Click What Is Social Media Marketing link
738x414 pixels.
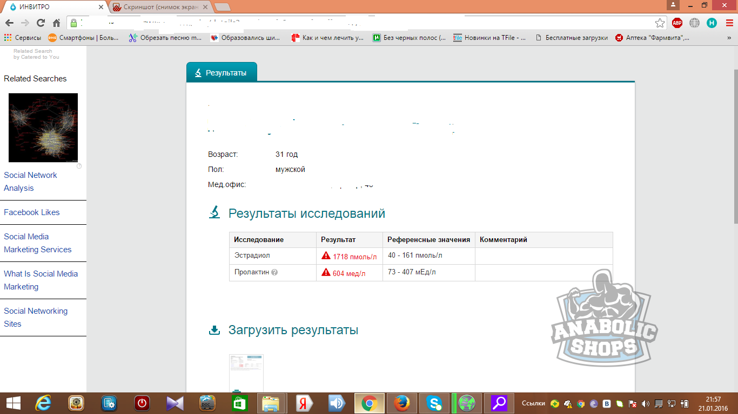41,280
